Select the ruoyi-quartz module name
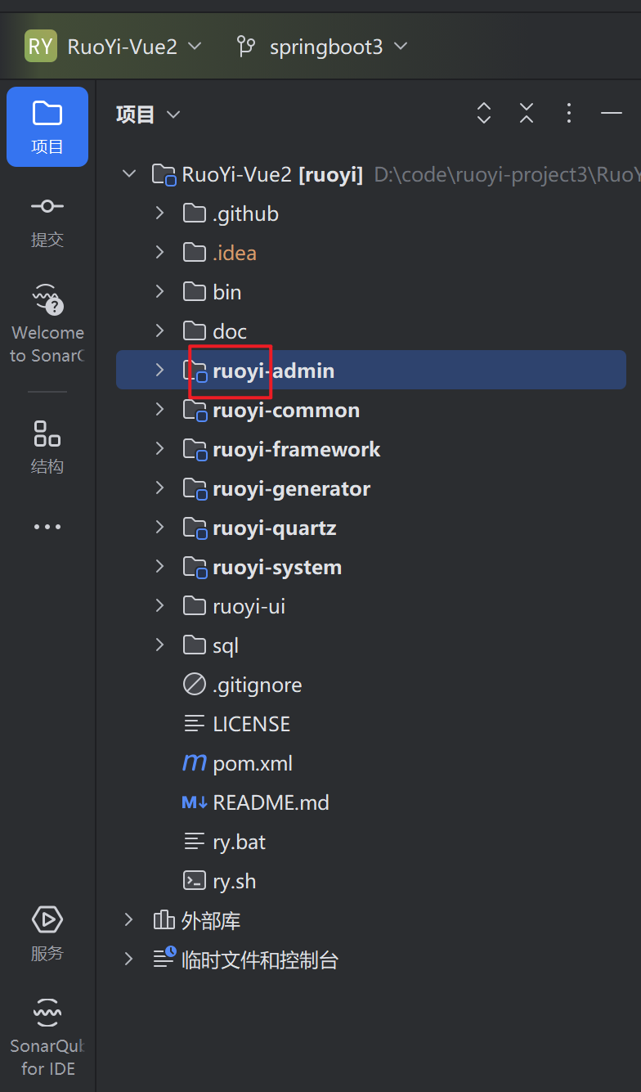This screenshot has height=1092, width=641. pyautogui.click(x=275, y=528)
